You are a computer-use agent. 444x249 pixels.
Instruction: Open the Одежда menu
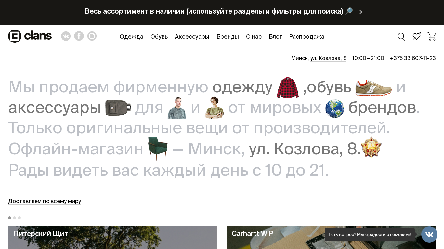131,37
